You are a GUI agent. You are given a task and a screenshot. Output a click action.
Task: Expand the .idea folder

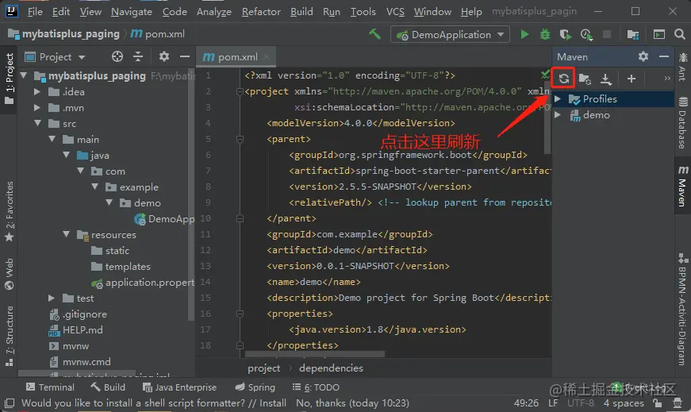pyautogui.click(x=37, y=92)
